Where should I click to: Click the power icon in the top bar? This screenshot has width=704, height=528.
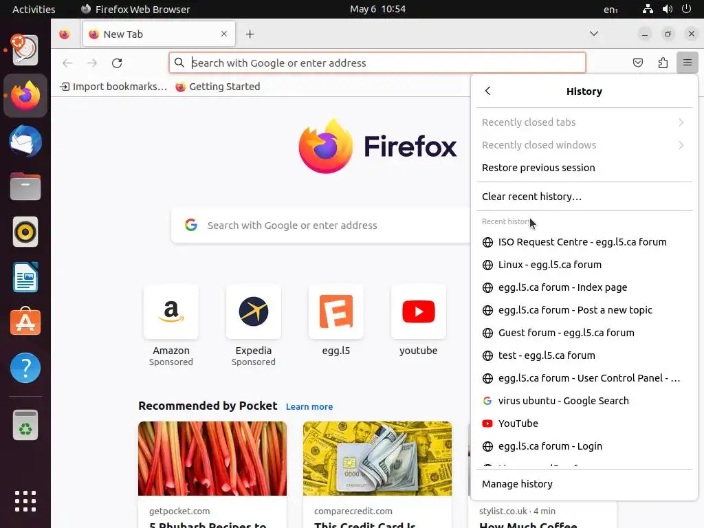point(687,9)
